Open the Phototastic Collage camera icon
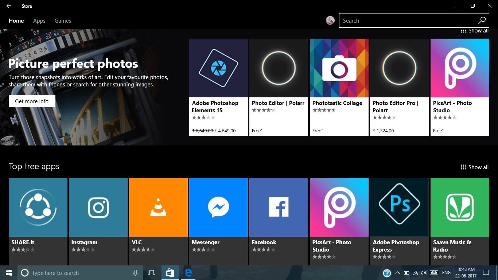The image size is (498, 280). (339, 68)
